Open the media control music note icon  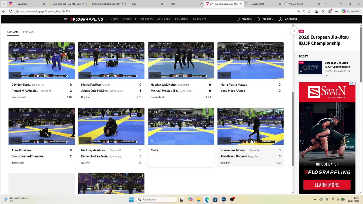[316, 11]
